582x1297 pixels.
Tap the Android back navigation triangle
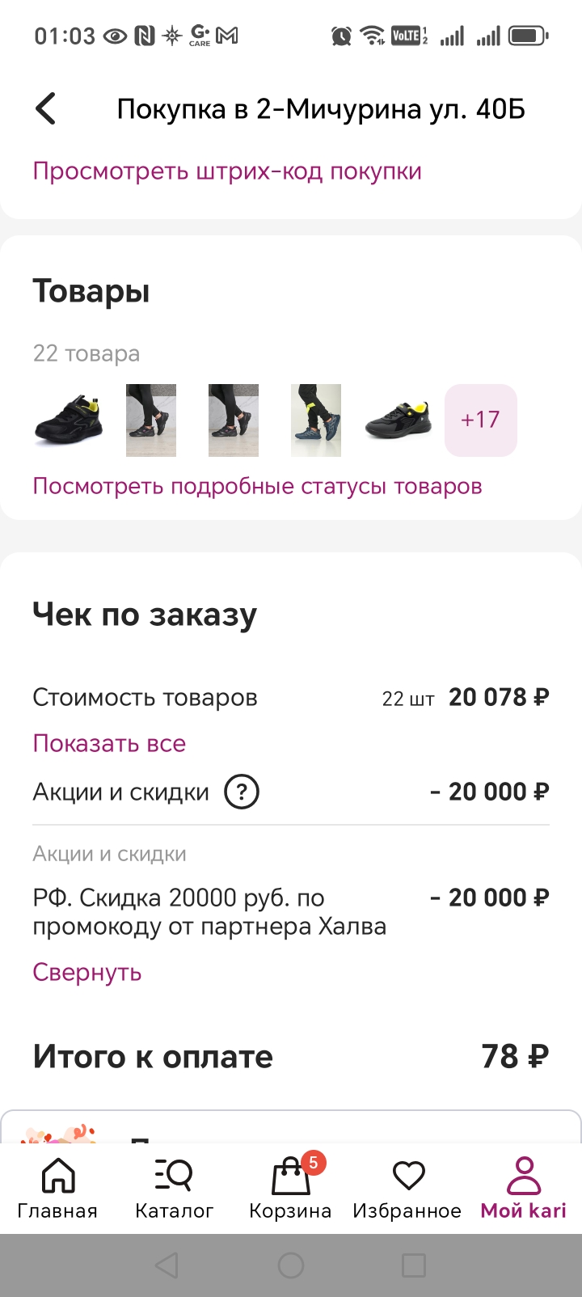pyautogui.click(x=167, y=1265)
